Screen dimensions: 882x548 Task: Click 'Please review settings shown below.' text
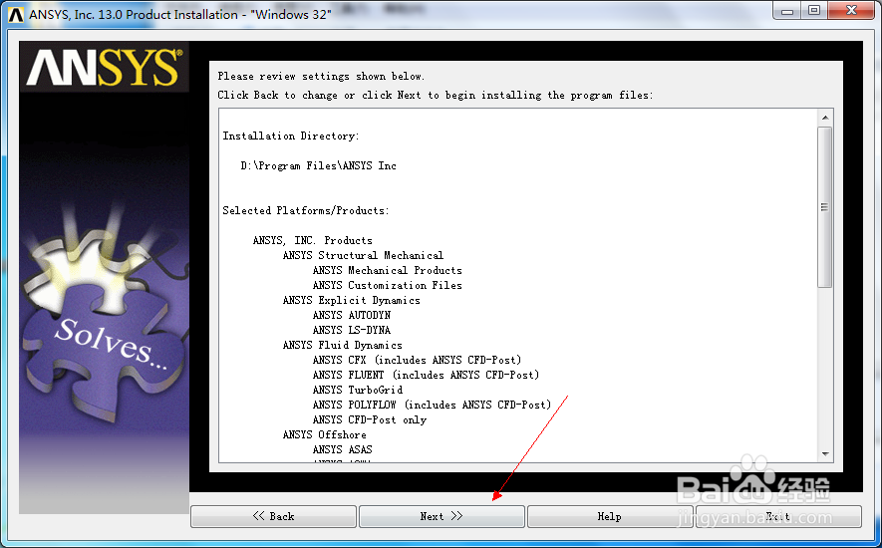pos(321,76)
